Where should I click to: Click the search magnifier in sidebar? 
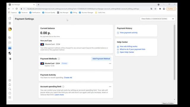point(10,89)
